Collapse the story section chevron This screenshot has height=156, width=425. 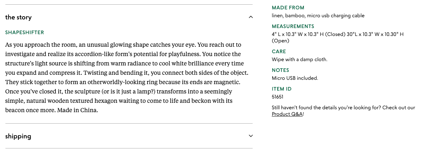(x=251, y=17)
